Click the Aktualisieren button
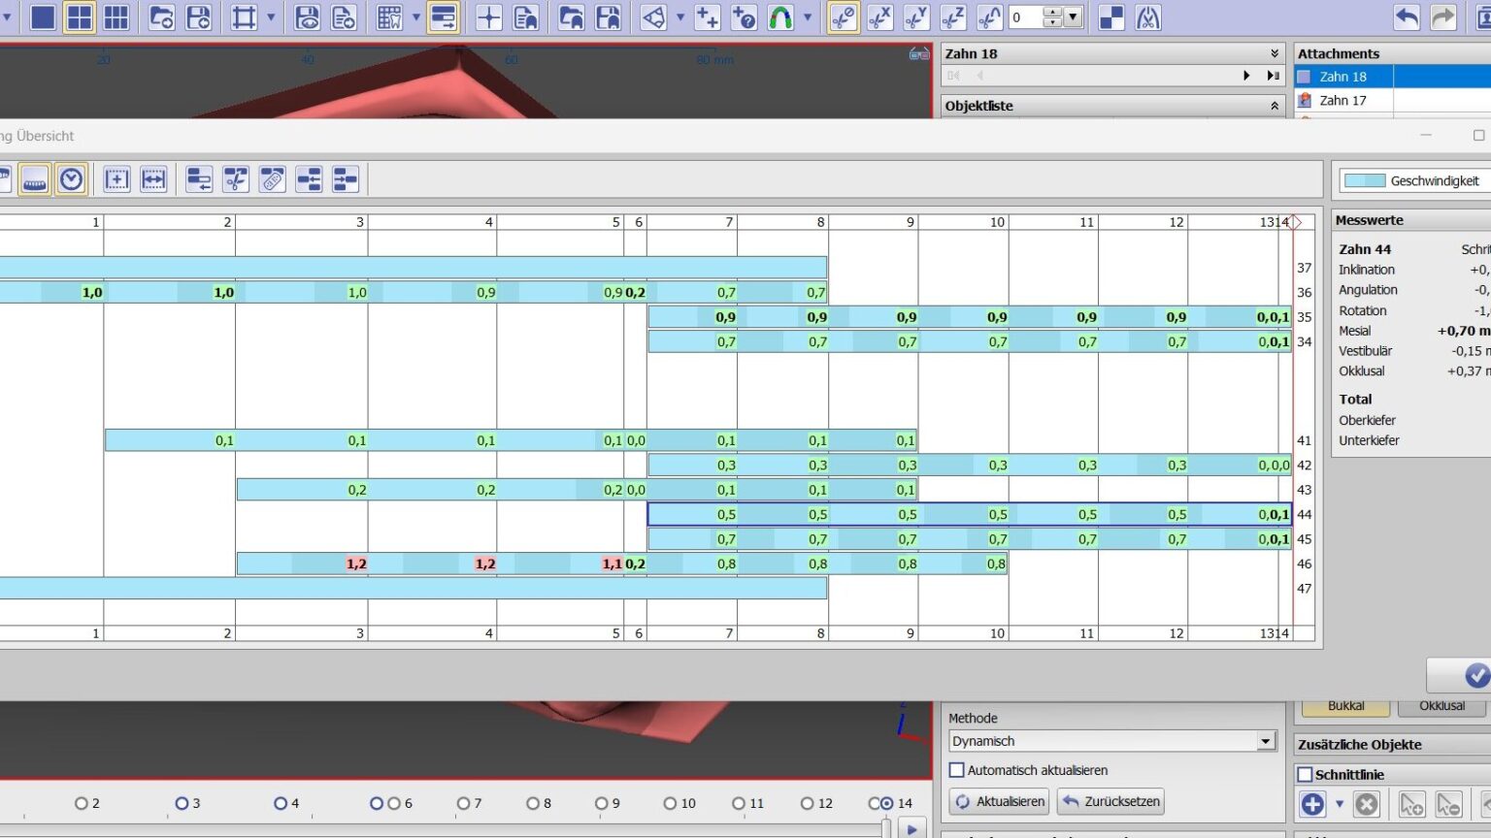The height and width of the screenshot is (838, 1491). (x=998, y=801)
